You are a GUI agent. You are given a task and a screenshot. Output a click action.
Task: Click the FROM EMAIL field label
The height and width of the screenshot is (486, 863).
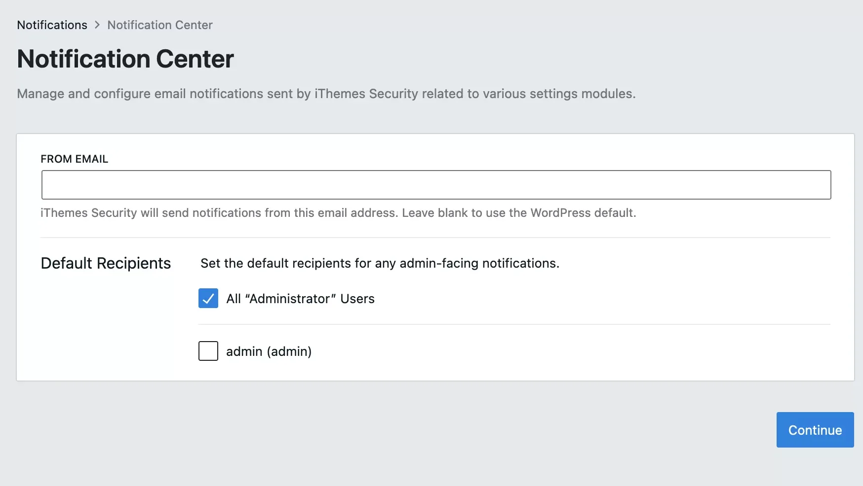click(x=74, y=159)
